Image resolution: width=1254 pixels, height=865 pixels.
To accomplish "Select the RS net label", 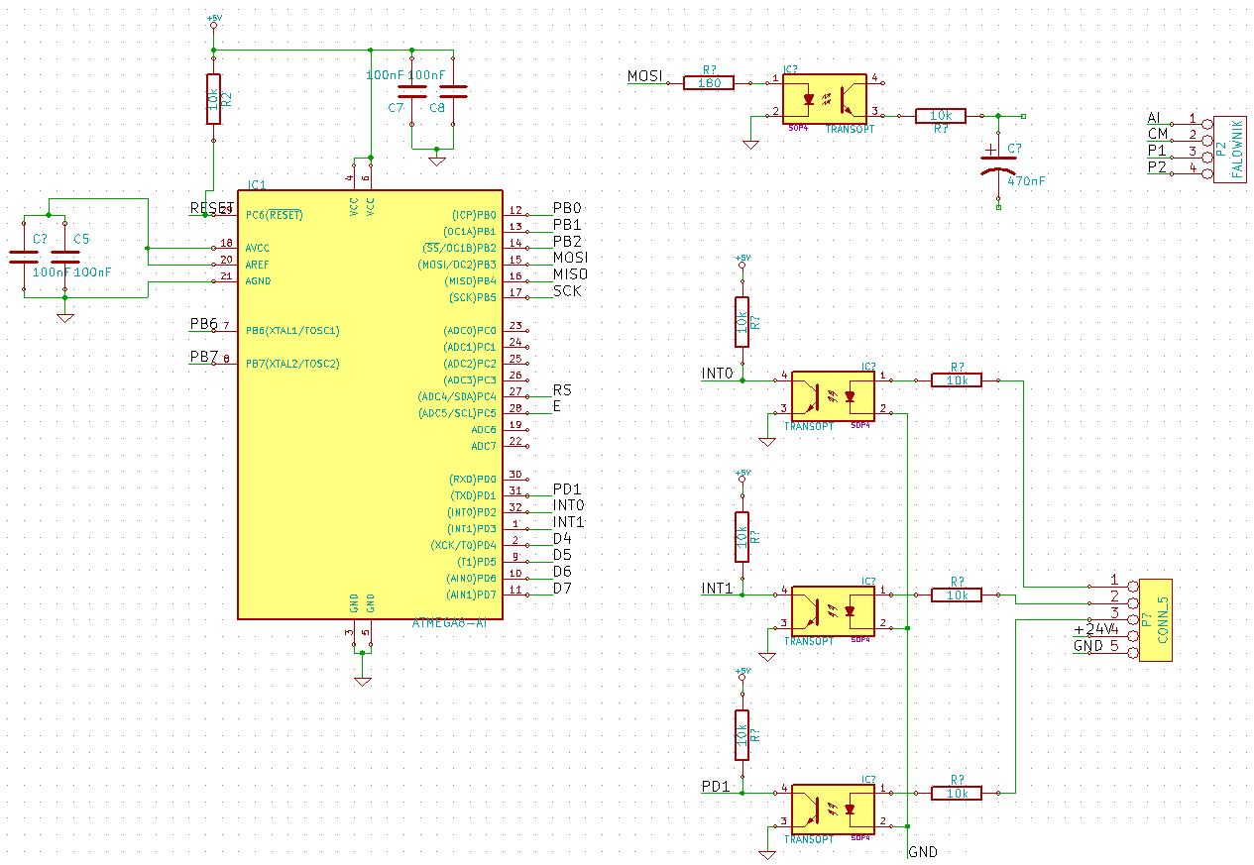I will click(x=562, y=390).
